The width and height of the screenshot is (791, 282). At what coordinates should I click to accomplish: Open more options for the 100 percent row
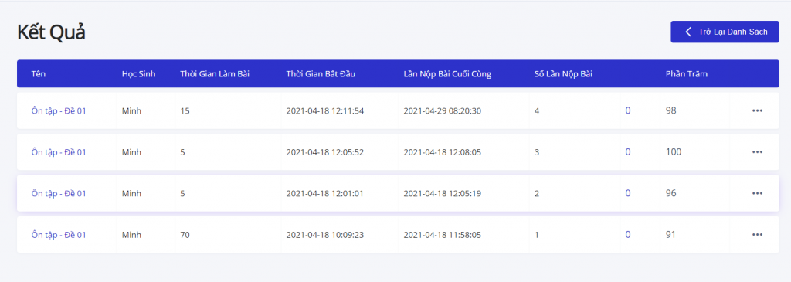click(757, 152)
